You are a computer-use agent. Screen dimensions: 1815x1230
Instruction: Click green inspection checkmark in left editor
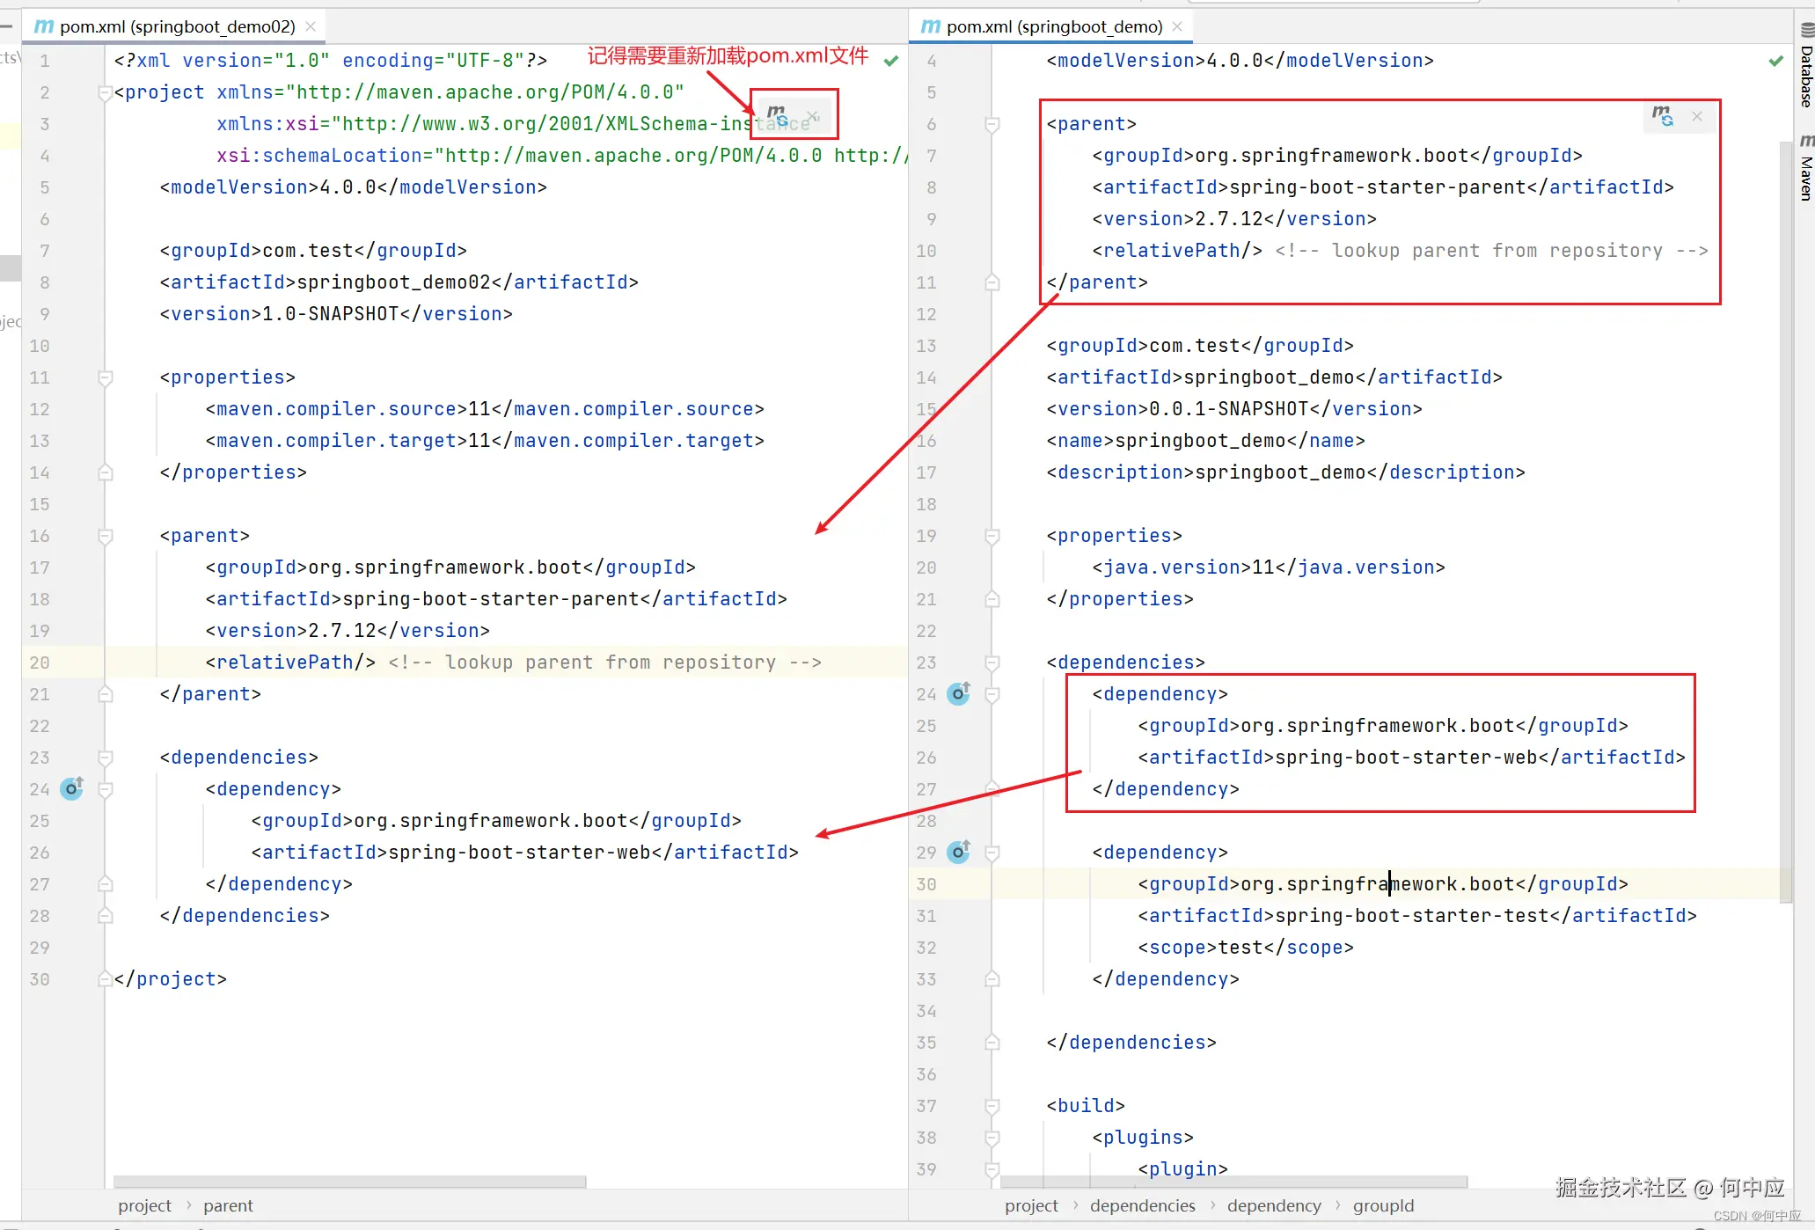891,61
